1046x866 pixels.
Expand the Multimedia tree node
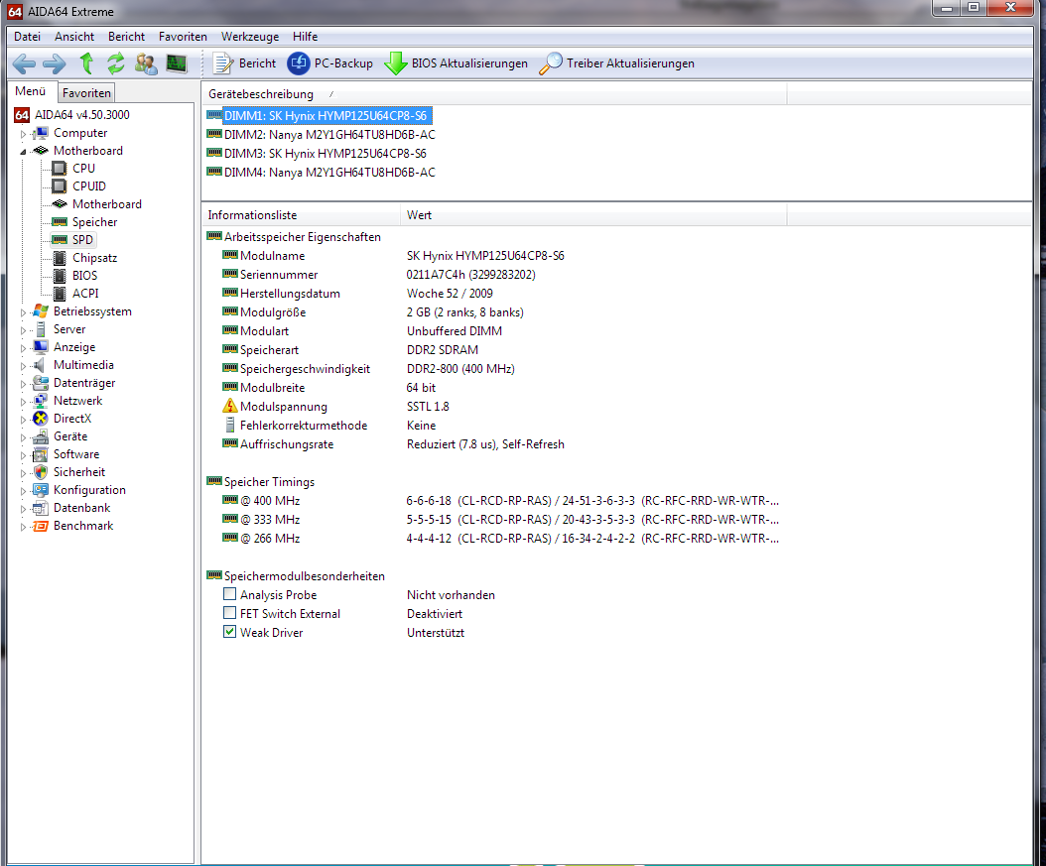23,366
